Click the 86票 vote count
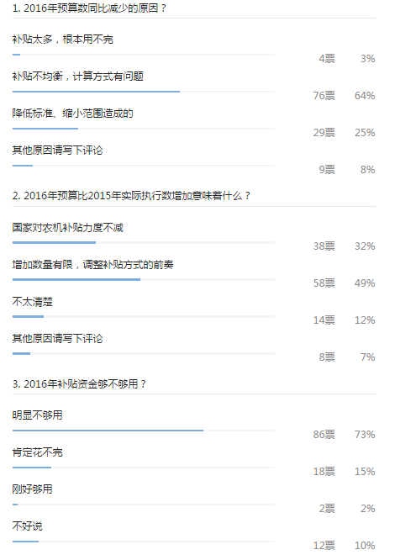 click(324, 434)
